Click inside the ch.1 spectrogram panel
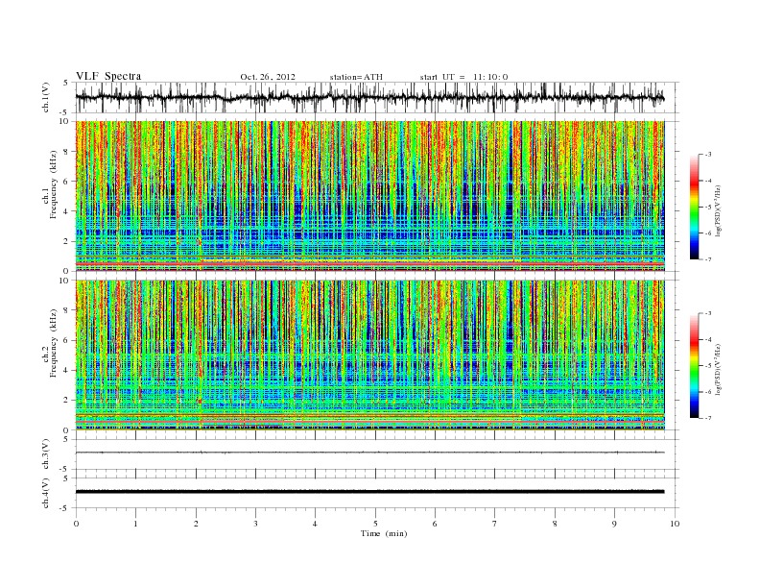The image size is (760, 588). pos(370,196)
